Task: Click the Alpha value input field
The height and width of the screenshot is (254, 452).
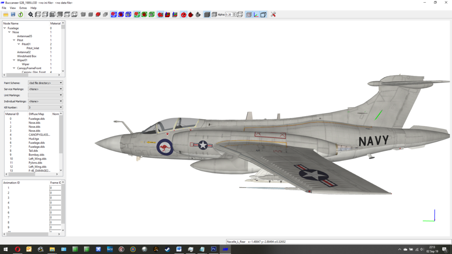Action: tap(229, 14)
